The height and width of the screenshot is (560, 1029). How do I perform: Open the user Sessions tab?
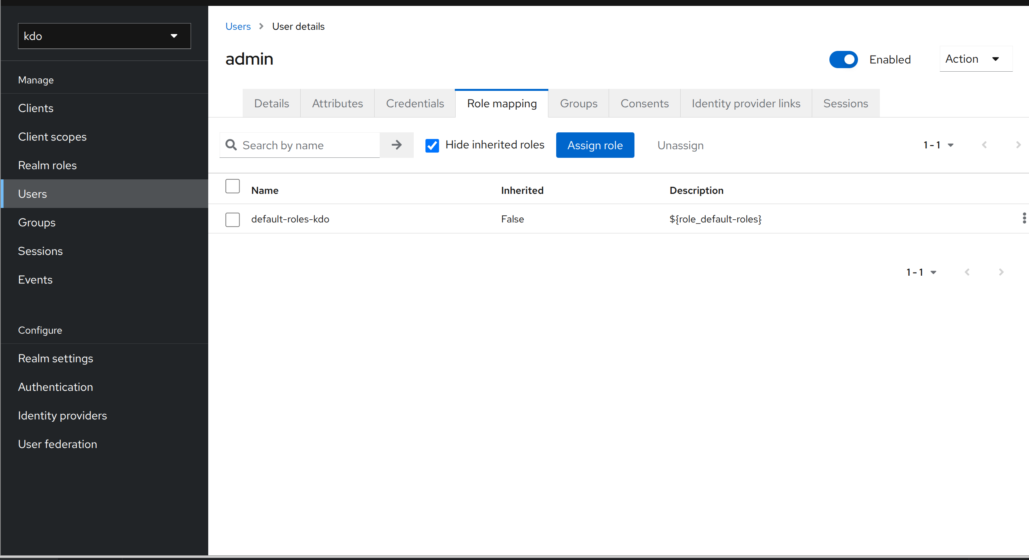coord(846,103)
